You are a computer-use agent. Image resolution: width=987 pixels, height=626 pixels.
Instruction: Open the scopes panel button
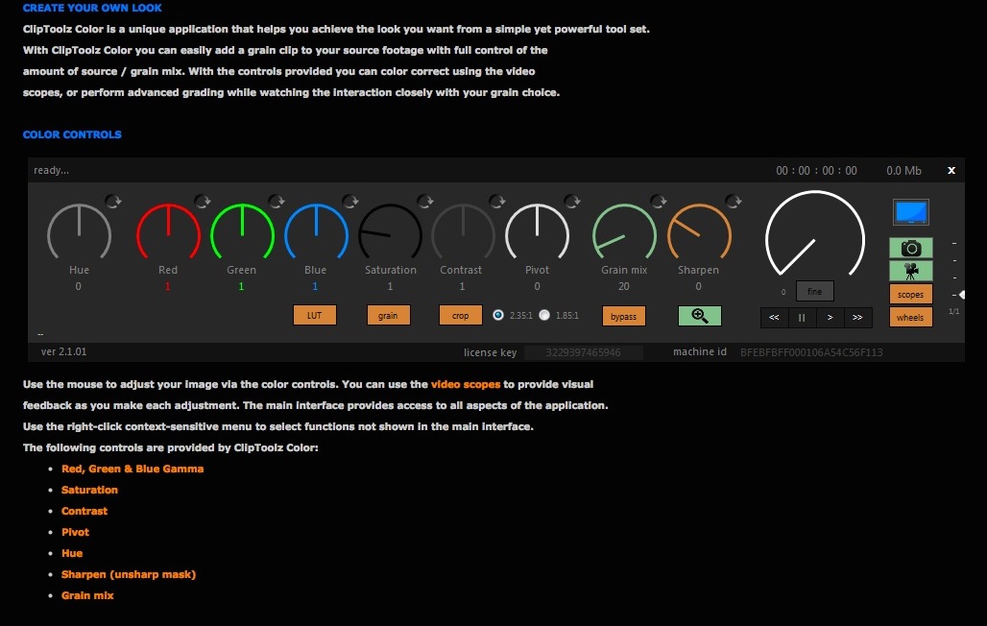click(x=911, y=294)
